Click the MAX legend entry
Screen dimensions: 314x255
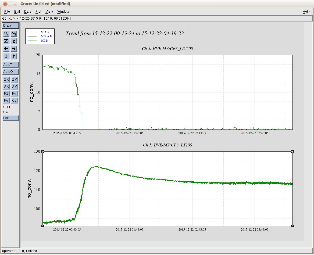(45, 32)
